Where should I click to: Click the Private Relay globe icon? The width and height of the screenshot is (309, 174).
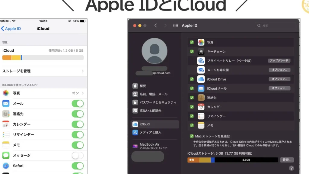[201, 61]
